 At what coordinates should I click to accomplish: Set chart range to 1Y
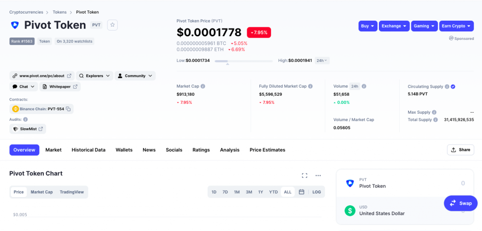(x=261, y=192)
